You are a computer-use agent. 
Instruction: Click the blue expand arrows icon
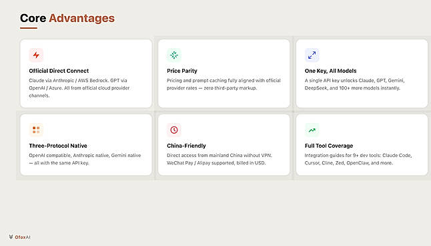coord(312,55)
